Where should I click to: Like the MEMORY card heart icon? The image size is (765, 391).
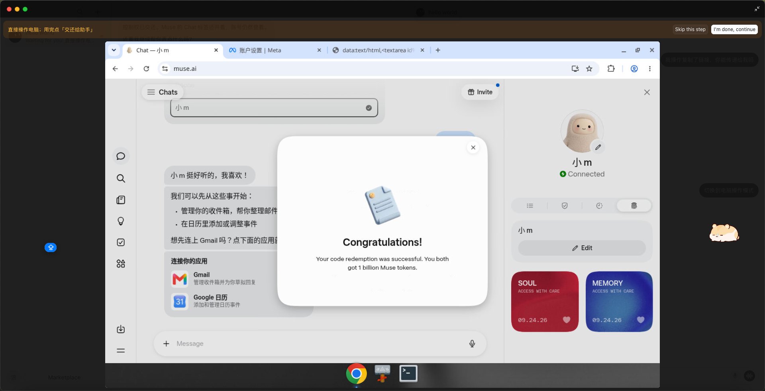point(641,320)
